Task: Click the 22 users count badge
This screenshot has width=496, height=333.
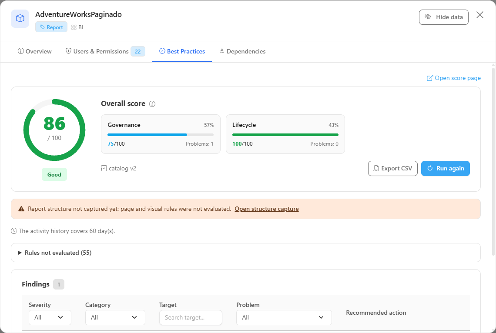Action: [138, 51]
